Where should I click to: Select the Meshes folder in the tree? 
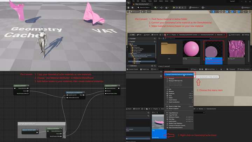[138, 63]
